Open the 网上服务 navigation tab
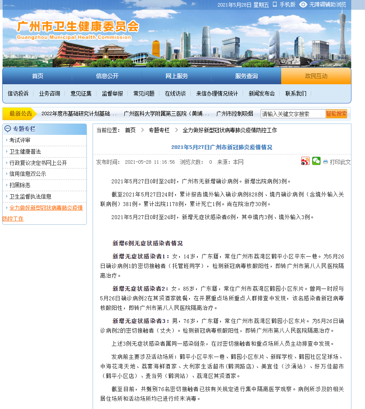 176,76
